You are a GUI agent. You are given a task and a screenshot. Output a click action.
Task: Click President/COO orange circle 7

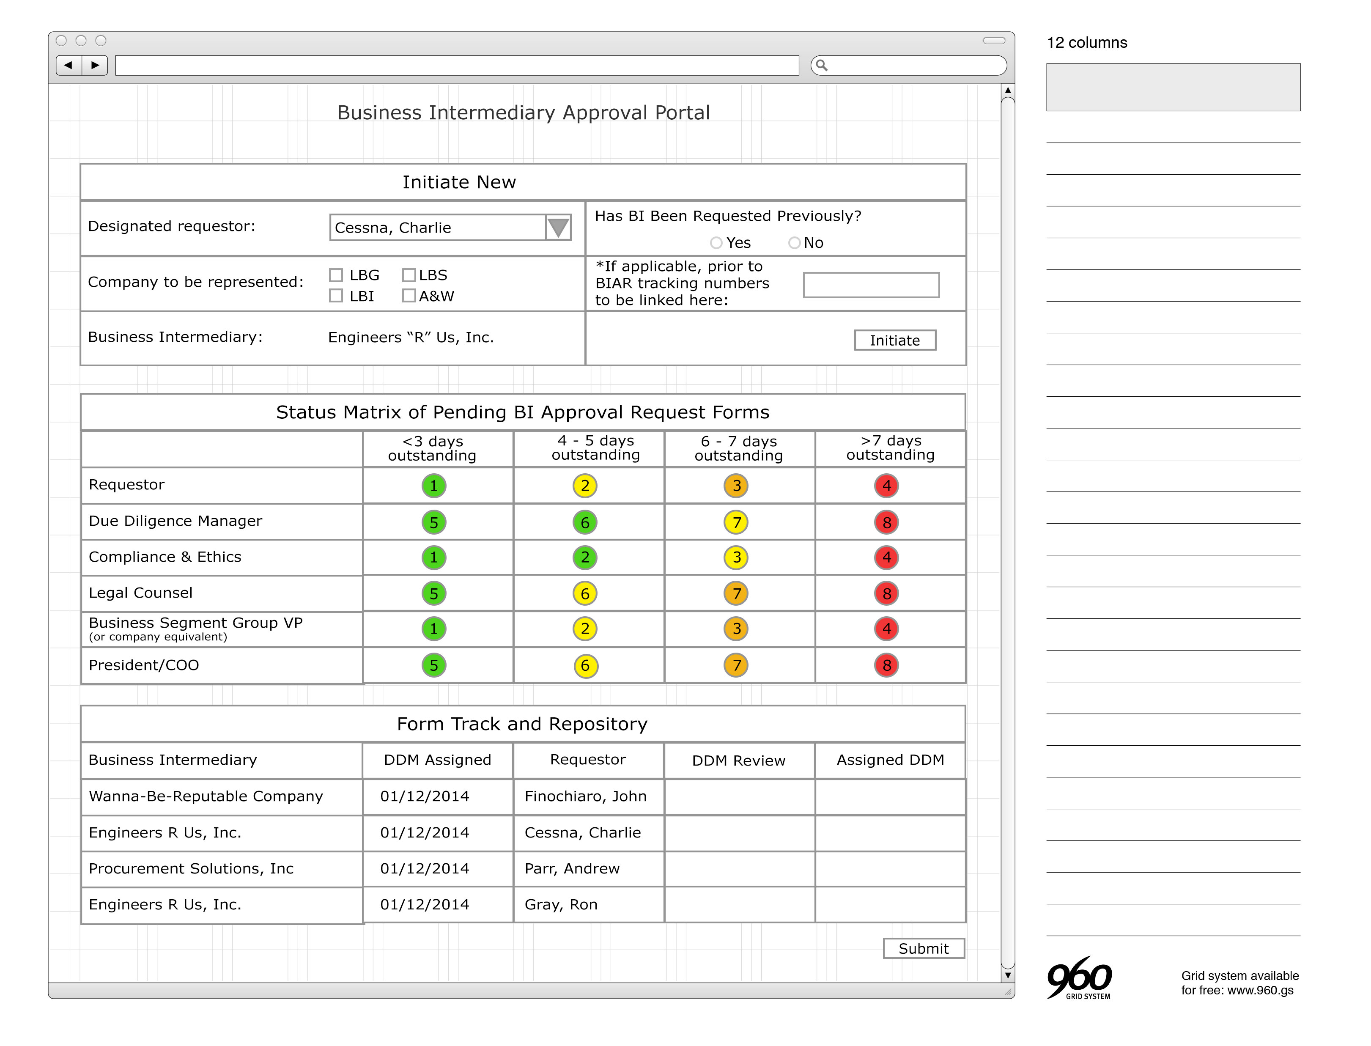(x=736, y=666)
